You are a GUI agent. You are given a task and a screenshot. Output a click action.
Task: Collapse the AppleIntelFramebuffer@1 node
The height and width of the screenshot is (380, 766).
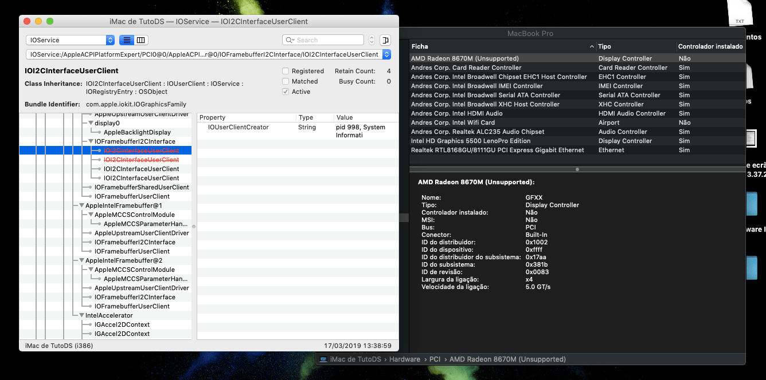[x=82, y=205]
